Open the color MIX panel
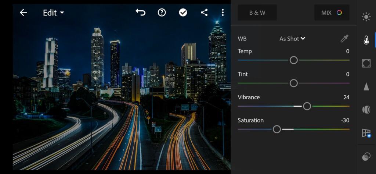 332,13
